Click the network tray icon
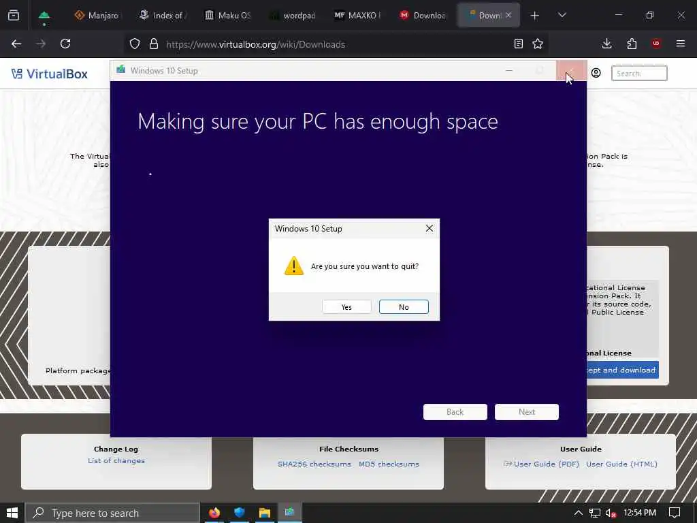 click(x=595, y=513)
